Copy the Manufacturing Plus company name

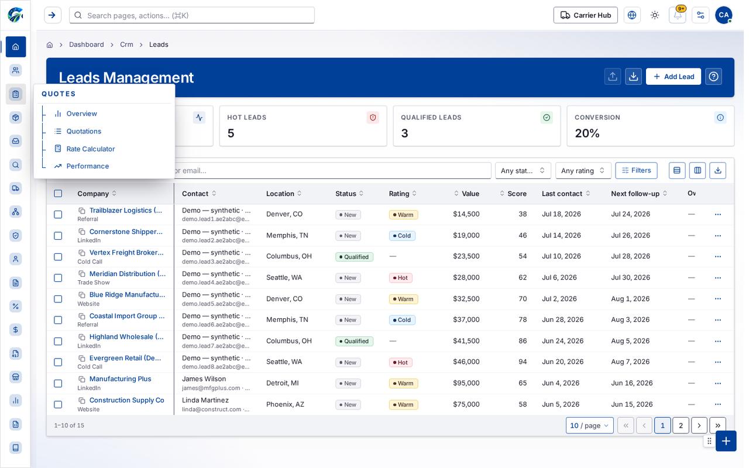point(82,379)
